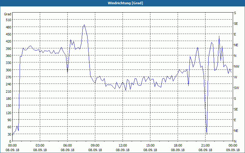245x153 pixels.
Task: Click the 390 y-axis value
Action: click(9, 49)
